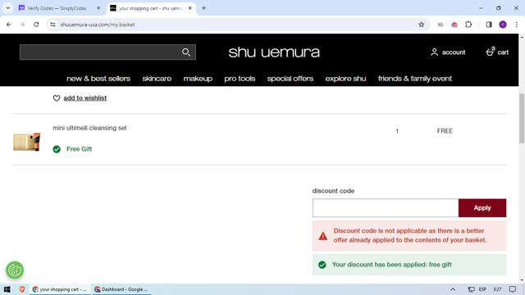
Task: Close the Verify Codes tab
Action: (x=98, y=8)
